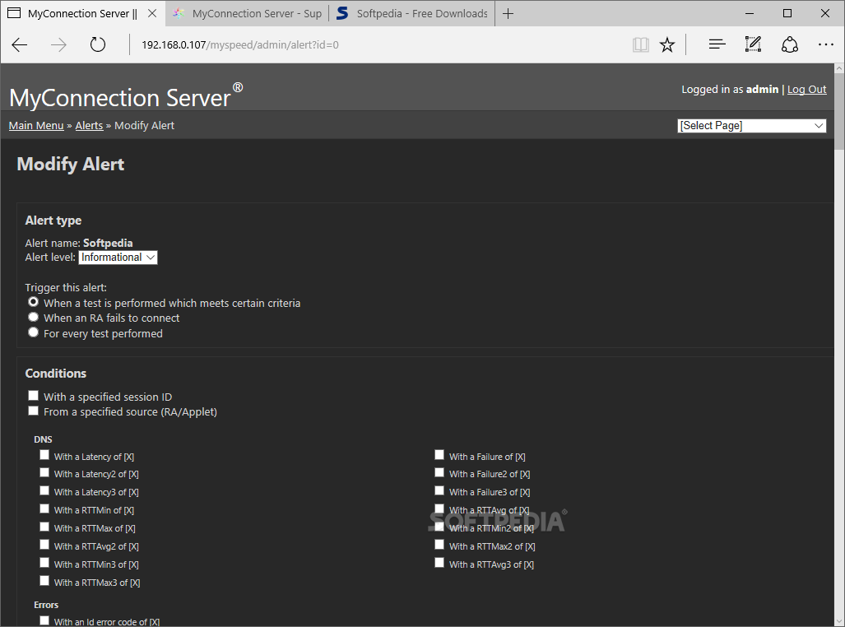Check 'With a RTTAvg of [X]'
The image size is (845, 627).
tap(439, 509)
